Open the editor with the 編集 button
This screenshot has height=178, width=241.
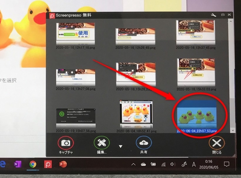[x=102, y=143]
